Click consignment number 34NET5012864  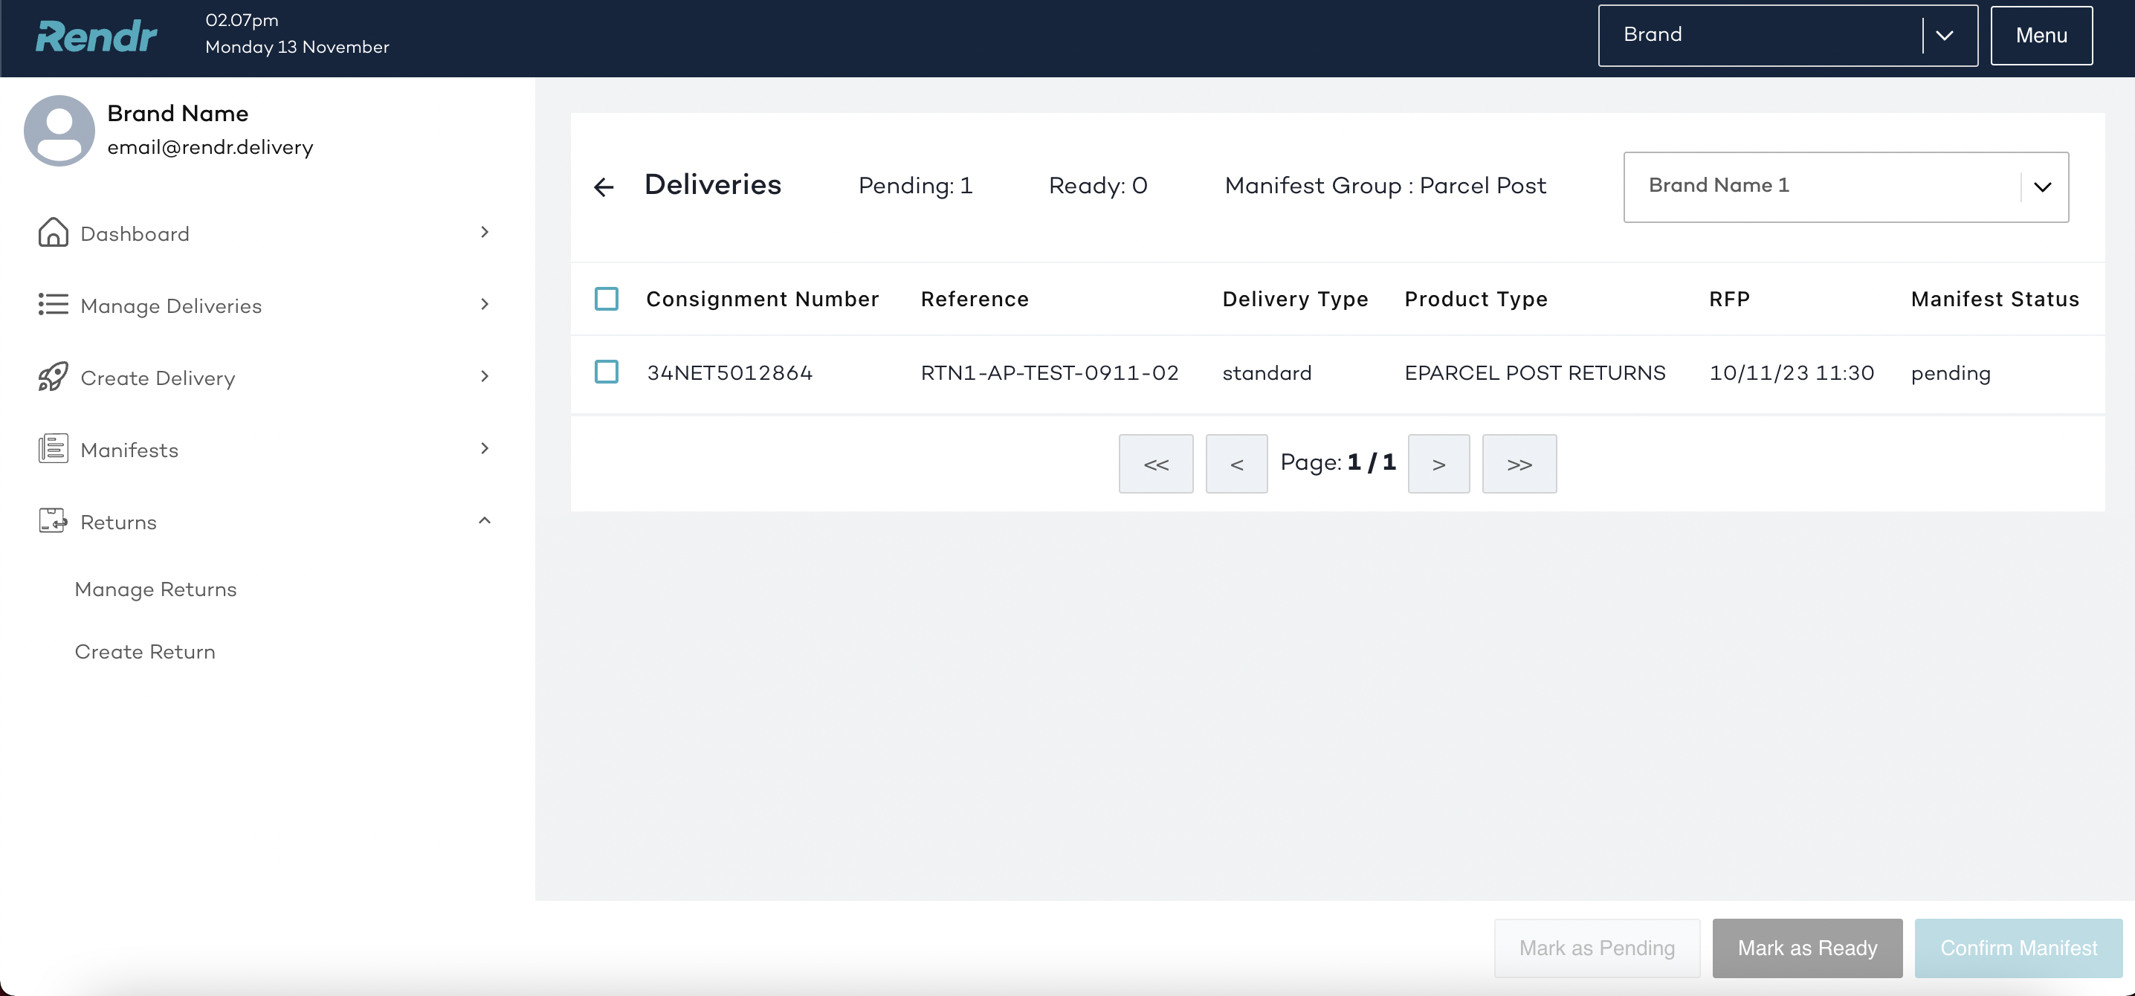729,373
